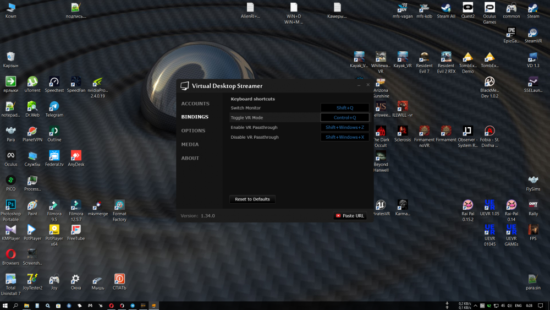Go to the About section
This screenshot has height=310, width=550.
click(x=190, y=158)
